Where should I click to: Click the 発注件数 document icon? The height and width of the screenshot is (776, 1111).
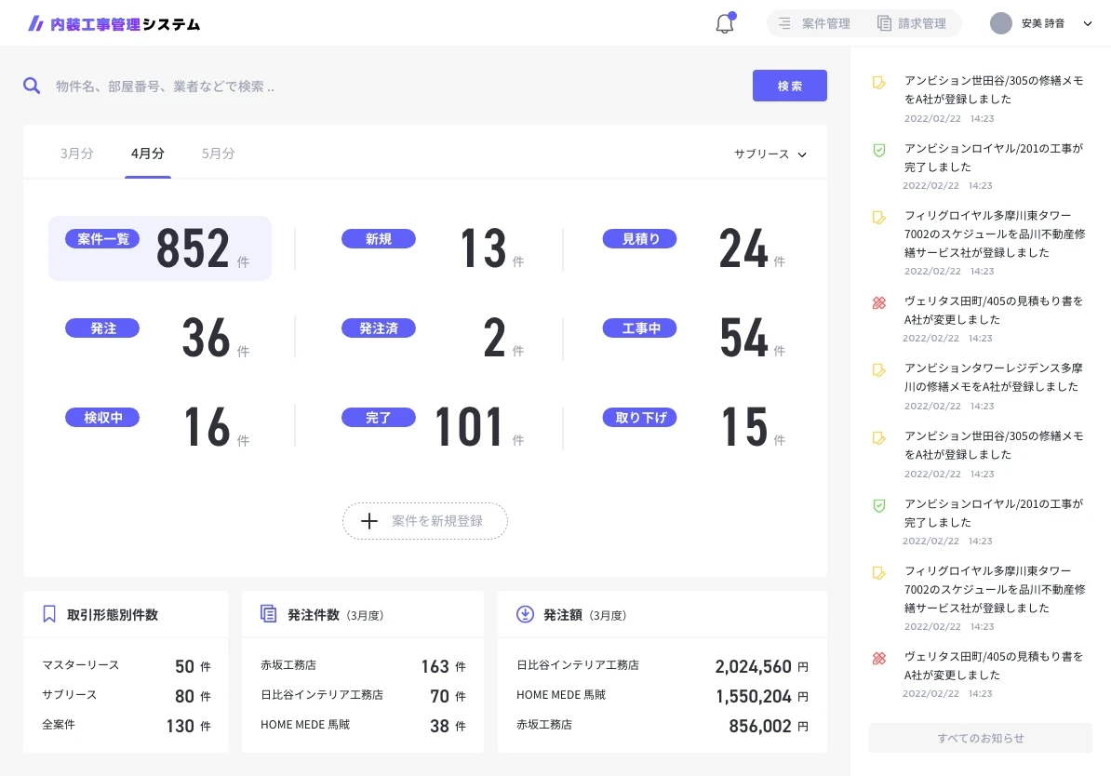269,614
